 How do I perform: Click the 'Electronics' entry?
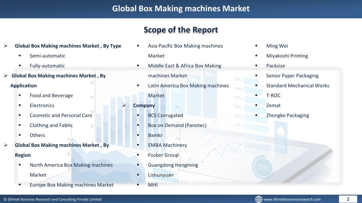(42, 105)
